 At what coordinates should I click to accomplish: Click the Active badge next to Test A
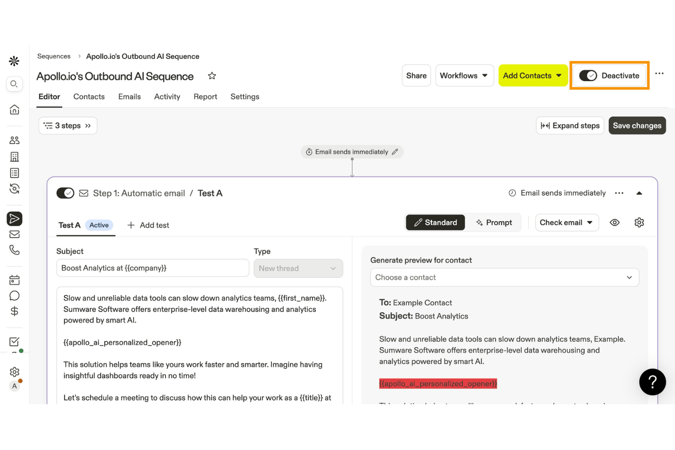click(99, 225)
